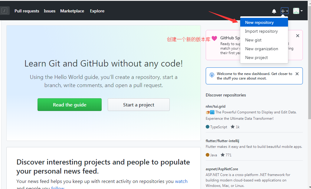311x189 pixels.
Task: Open the user avatar menu
Action: [x=298, y=11]
